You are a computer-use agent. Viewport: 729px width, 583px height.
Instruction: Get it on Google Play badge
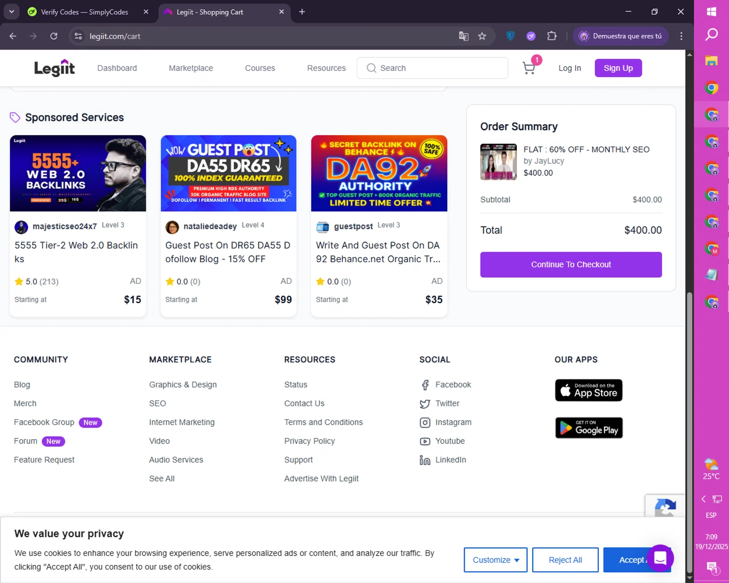pyautogui.click(x=589, y=428)
